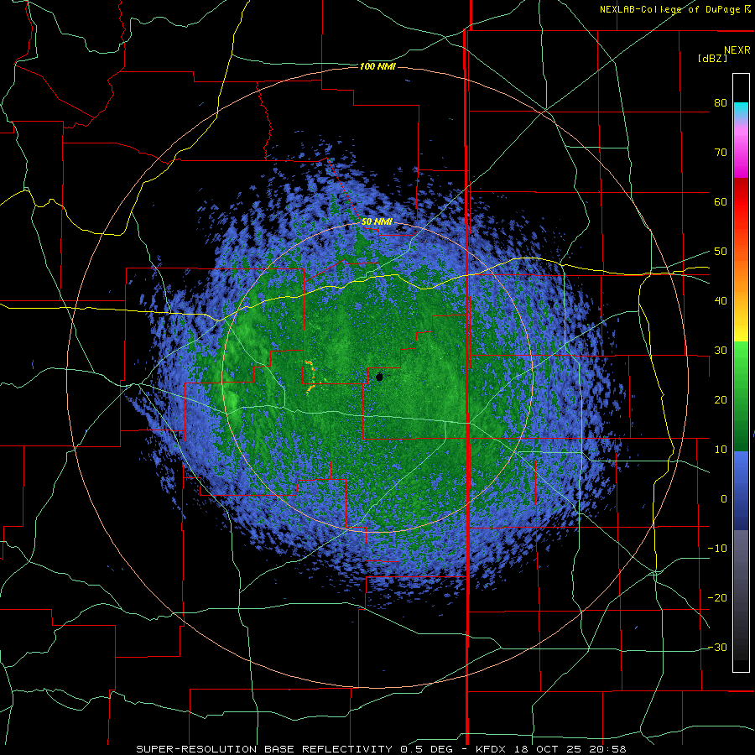Click the 60 dBZ scale label

(x=721, y=201)
